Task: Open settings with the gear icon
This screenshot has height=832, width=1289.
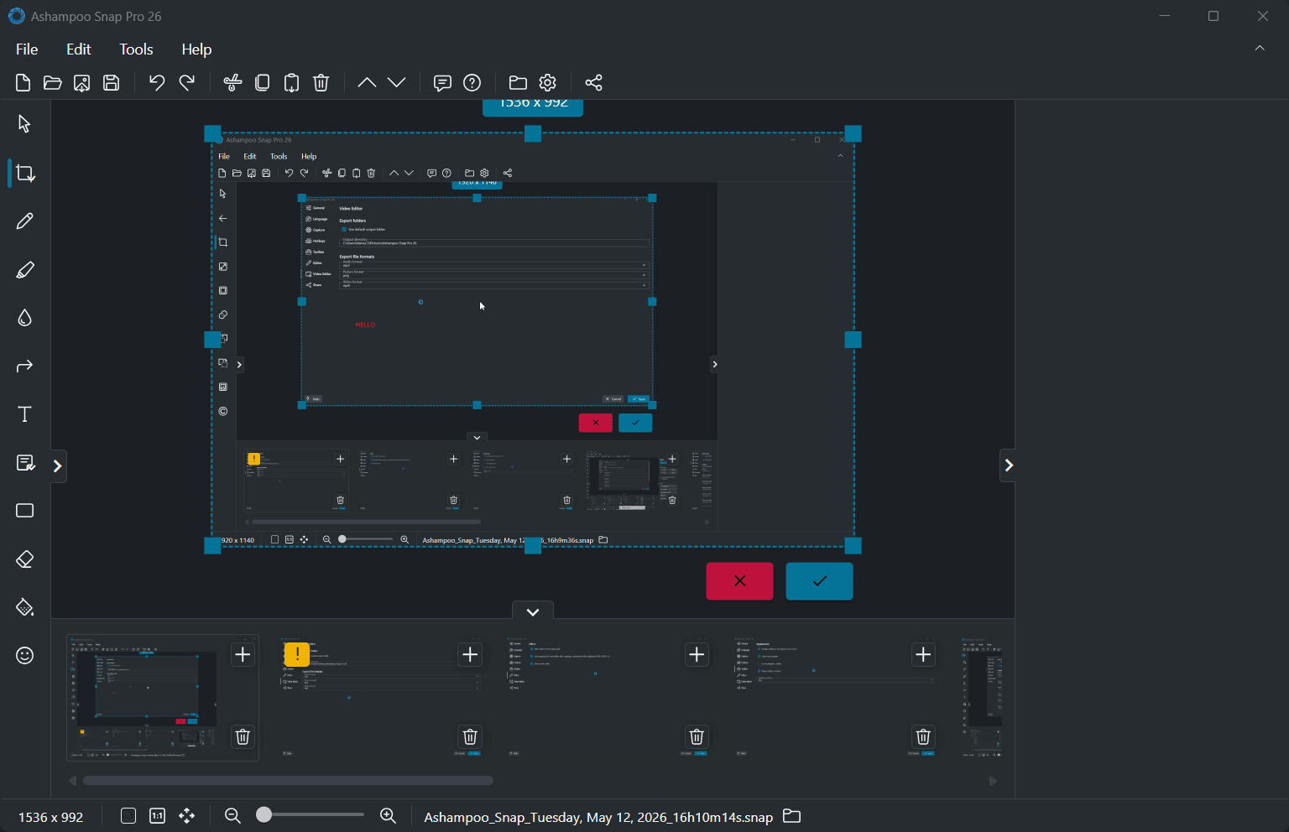Action: click(x=548, y=82)
